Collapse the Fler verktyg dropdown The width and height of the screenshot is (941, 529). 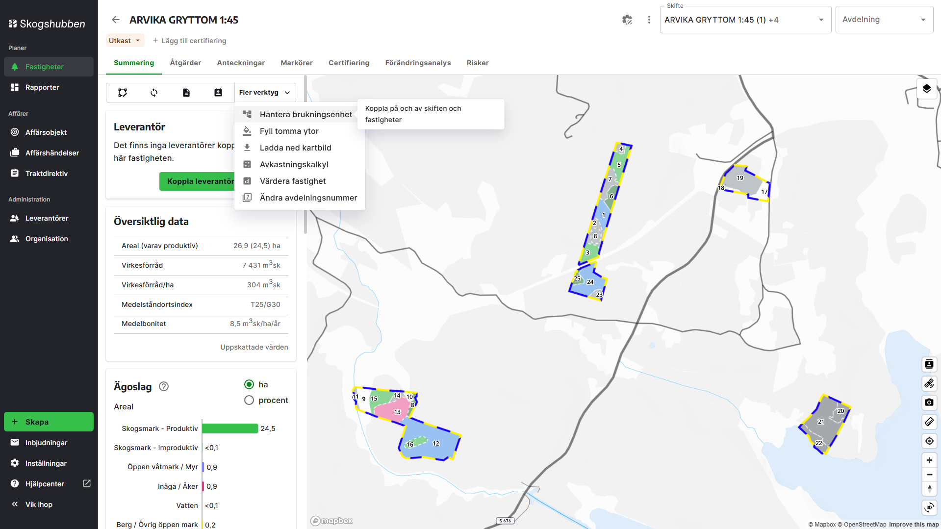click(265, 93)
